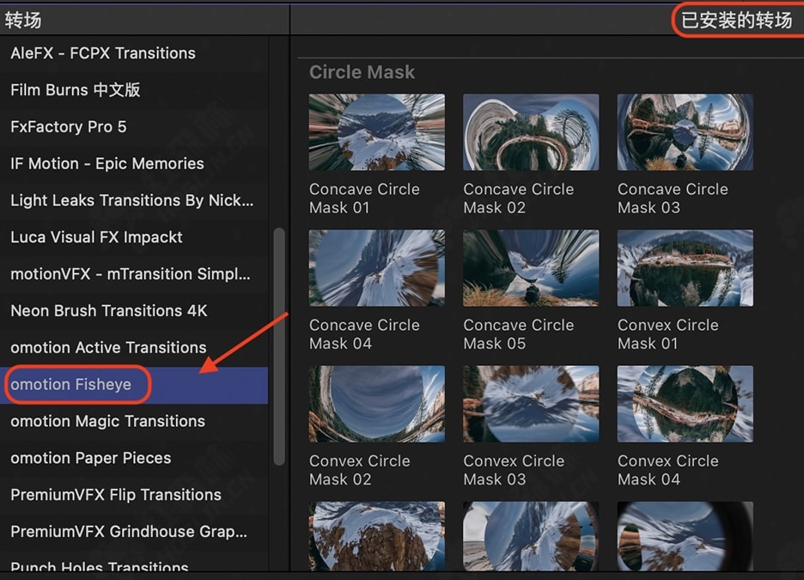
Task: Select Neon Brush Transitions 4K category
Action: (x=109, y=311)
